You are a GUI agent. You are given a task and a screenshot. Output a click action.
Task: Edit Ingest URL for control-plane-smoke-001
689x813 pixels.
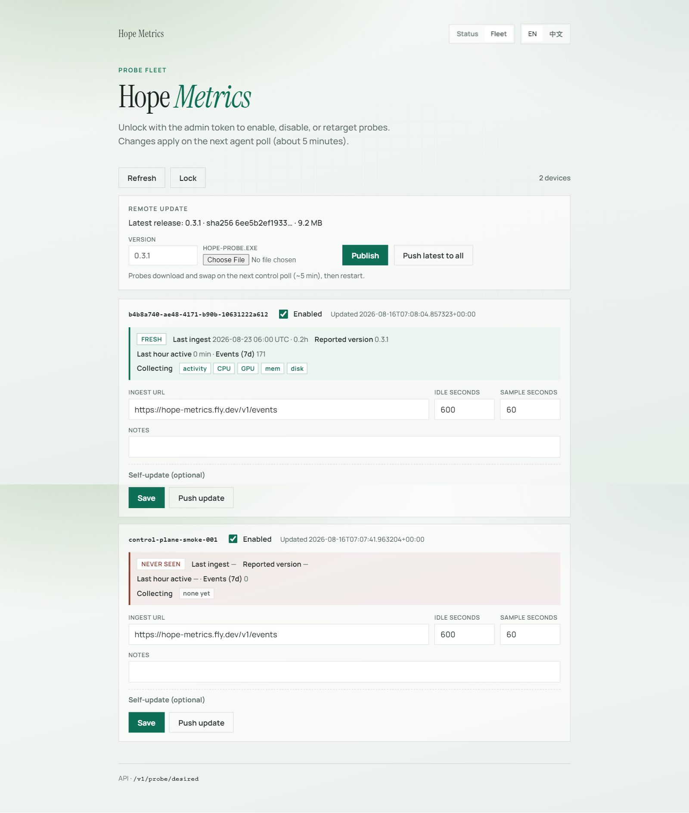[x=279, y=634]
